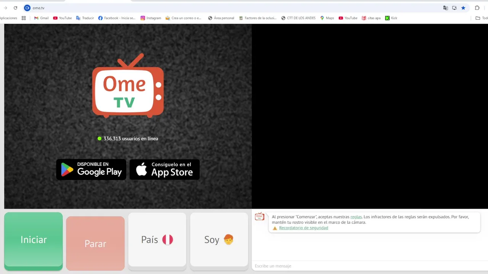Screen dimensions: 488x274
Task: Click the 336.313 usuarios en línea text
Action: click(131, 139)
